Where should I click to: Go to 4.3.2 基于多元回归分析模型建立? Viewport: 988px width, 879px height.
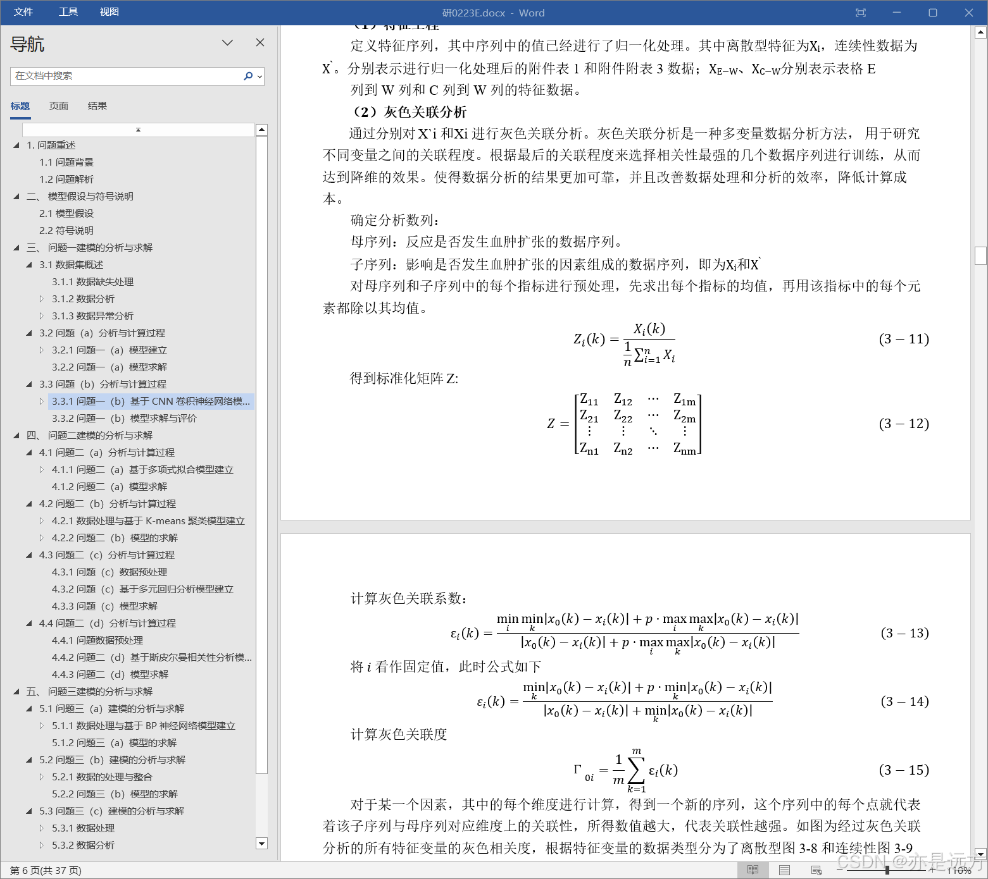[142, 589]
